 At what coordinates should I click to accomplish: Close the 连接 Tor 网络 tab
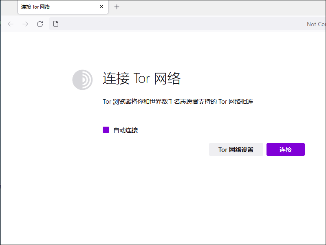pos(101,7)
